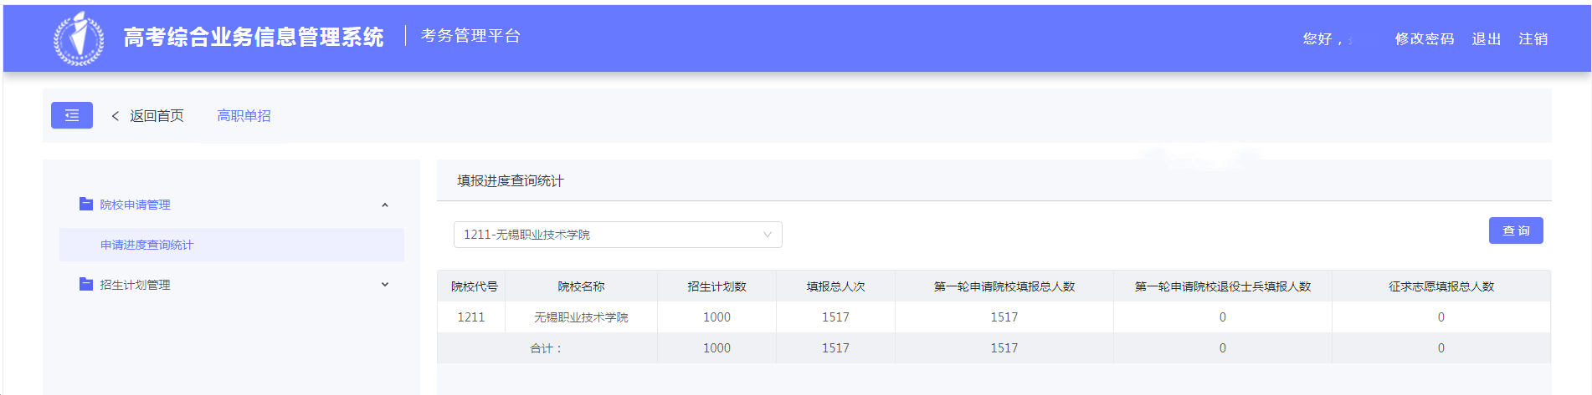Click 注销 in the top bar
Screen dimensions: 1592x395
[1533, 39]
